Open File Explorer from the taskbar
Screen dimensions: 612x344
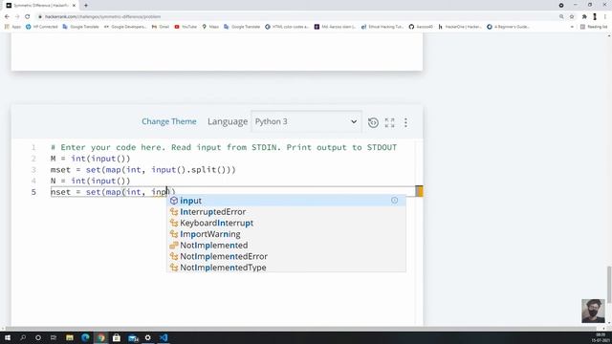tap(70, 337)
